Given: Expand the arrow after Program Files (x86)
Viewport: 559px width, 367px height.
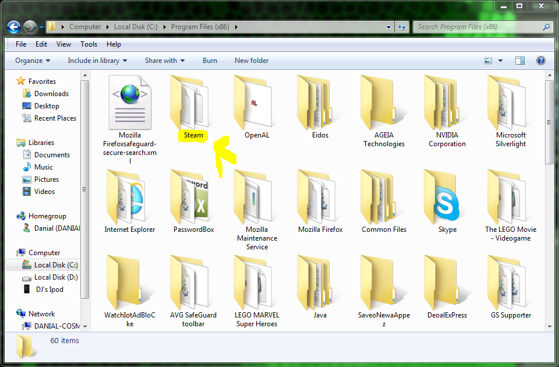Looking at the screenshot, I should point(236,27).
